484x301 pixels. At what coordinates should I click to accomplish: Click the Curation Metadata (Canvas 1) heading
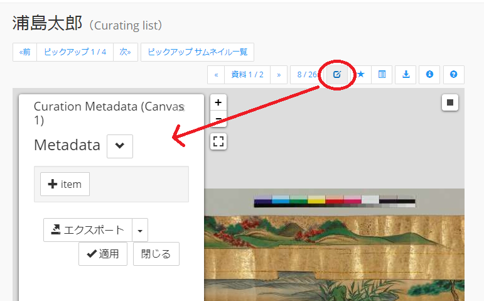pyautogui.click(x=108, y=113)
